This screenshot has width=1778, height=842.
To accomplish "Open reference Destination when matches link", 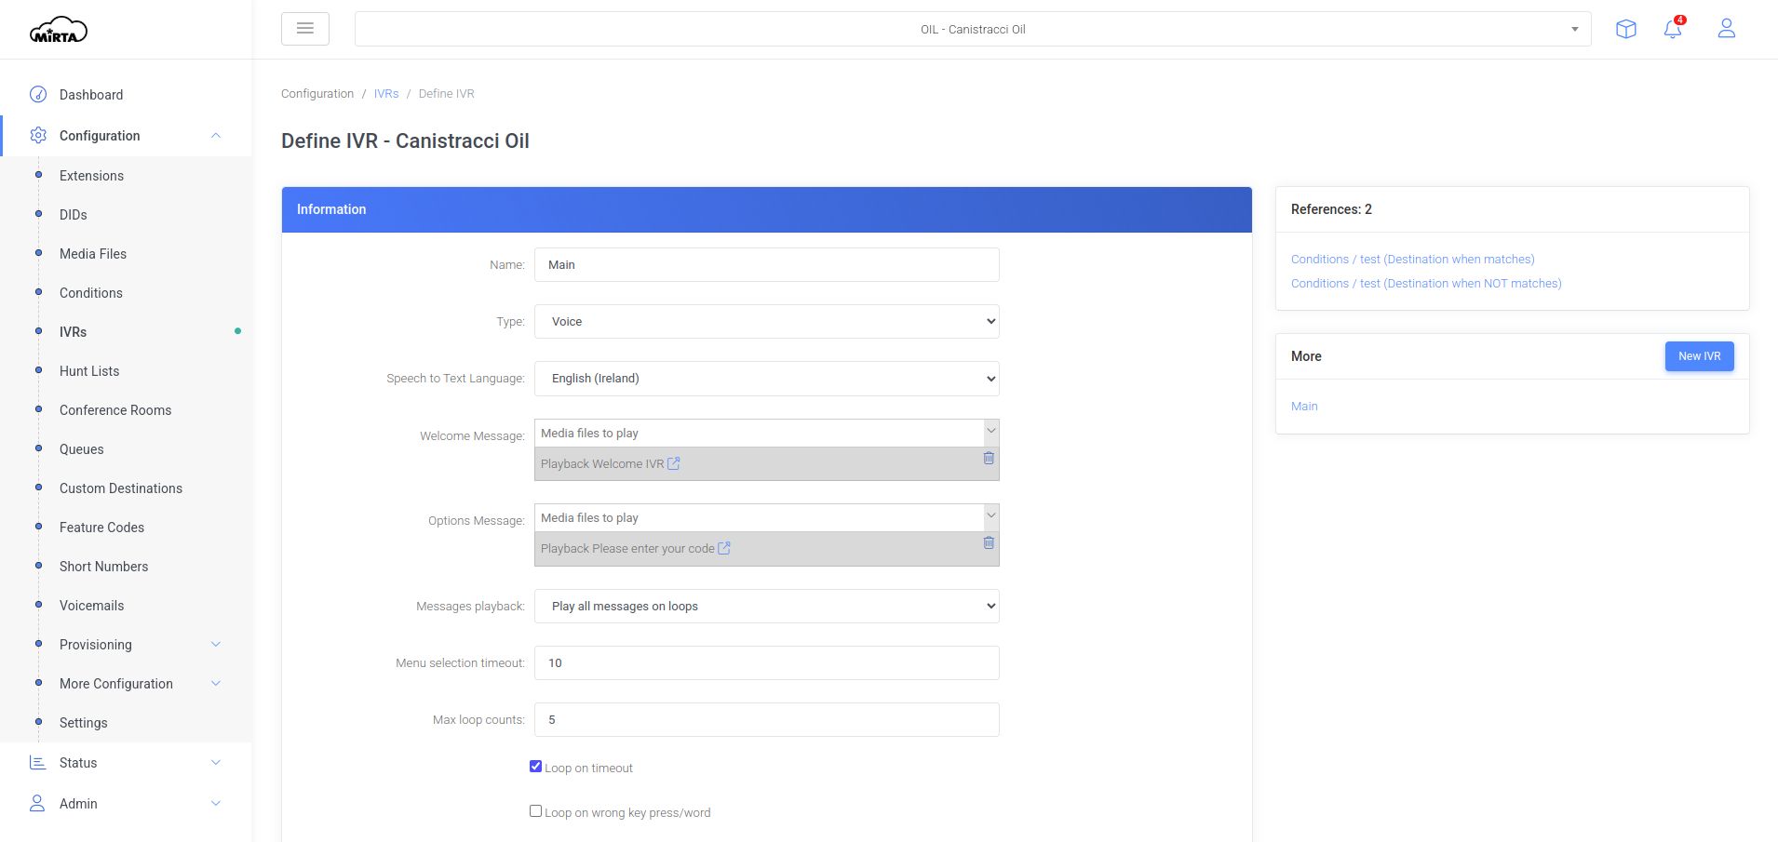I will [1412, 260].
